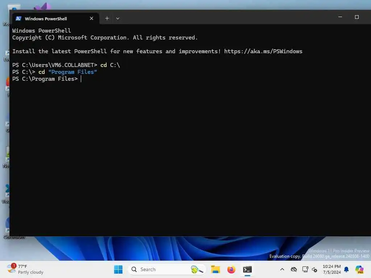
Task: Open the clock showing 10:24 PM
Action: [332, 269]
